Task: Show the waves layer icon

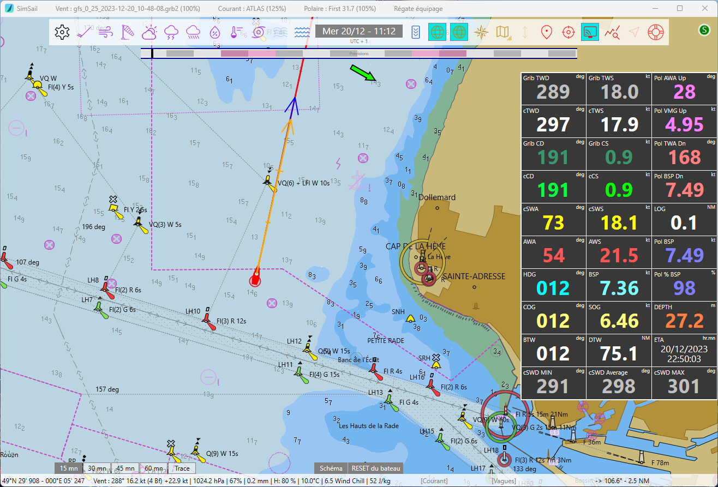Action: coord(302,32)
